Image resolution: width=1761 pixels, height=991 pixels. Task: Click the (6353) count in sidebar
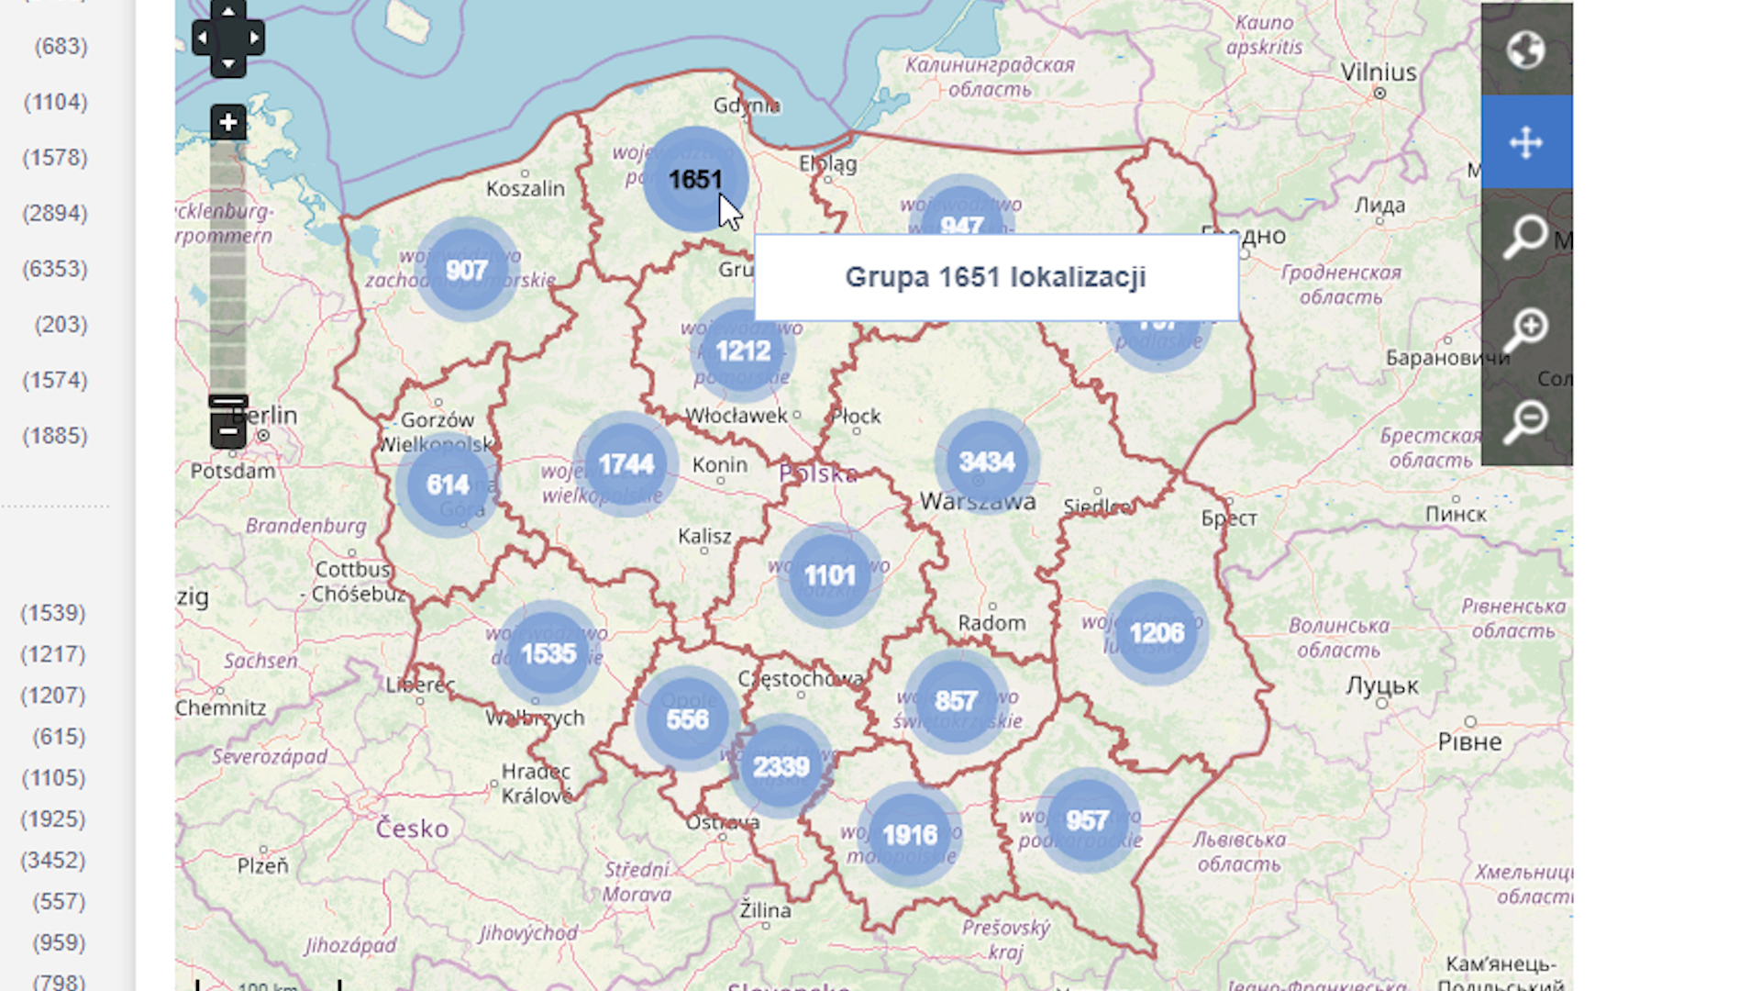tap(56, 269)
